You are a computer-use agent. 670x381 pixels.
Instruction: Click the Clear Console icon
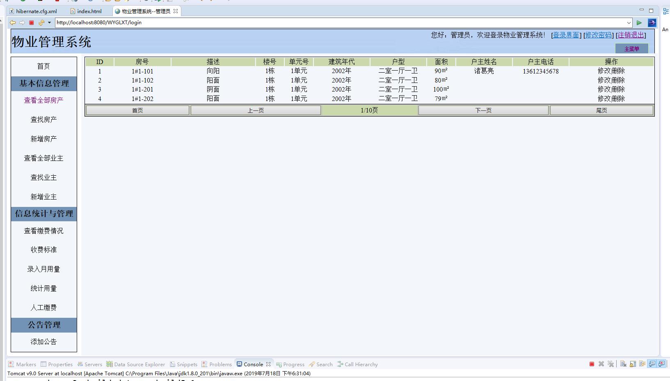(x=623, y=364)
